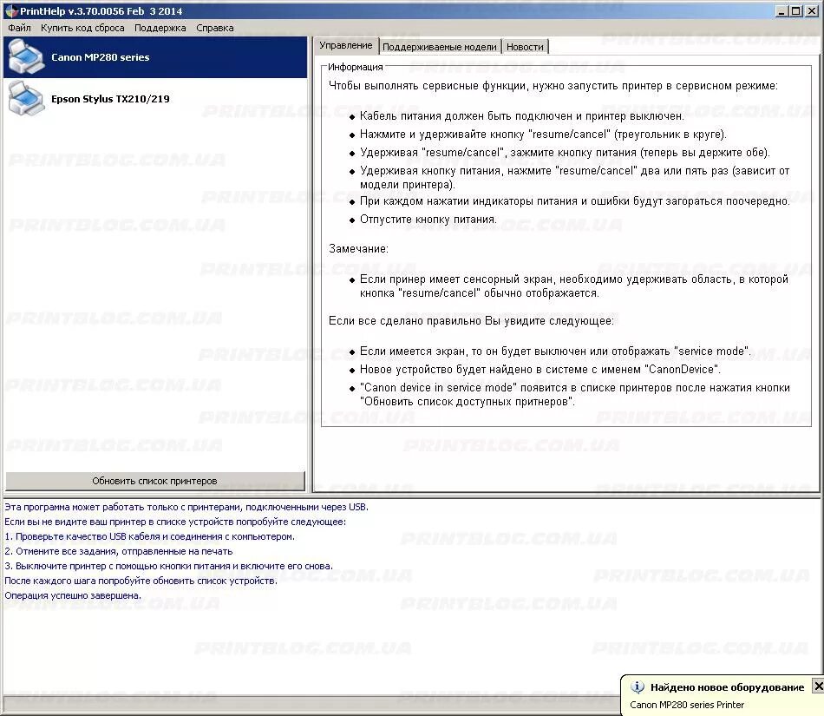This screenshot has height=716, width=824.
Task: Open the Справка menu
Action: point(215,28)
